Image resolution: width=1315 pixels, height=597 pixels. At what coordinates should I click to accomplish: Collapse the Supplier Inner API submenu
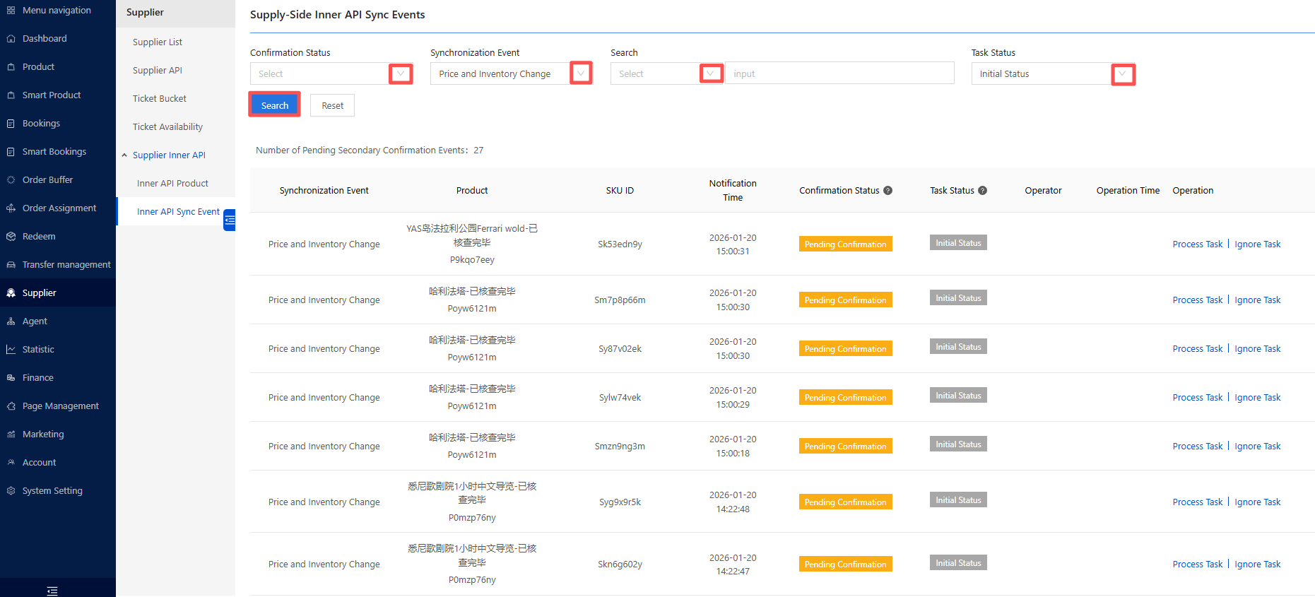[124, 155]
